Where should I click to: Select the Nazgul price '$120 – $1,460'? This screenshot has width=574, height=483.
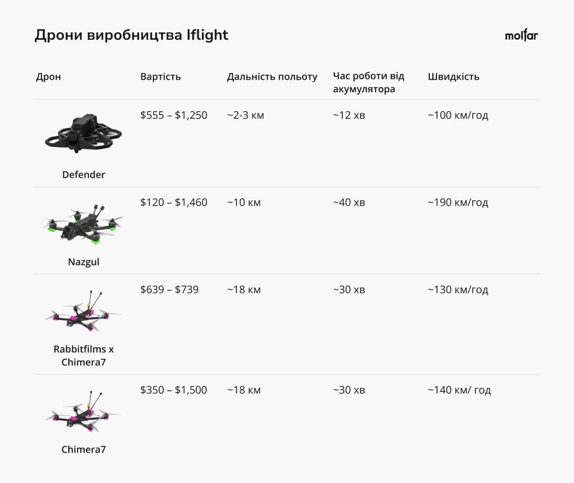(x=174, y=203)
